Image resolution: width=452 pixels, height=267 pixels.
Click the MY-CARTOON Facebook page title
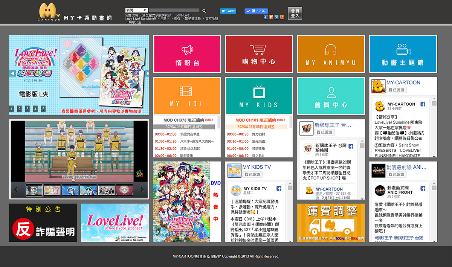point(403,82)
